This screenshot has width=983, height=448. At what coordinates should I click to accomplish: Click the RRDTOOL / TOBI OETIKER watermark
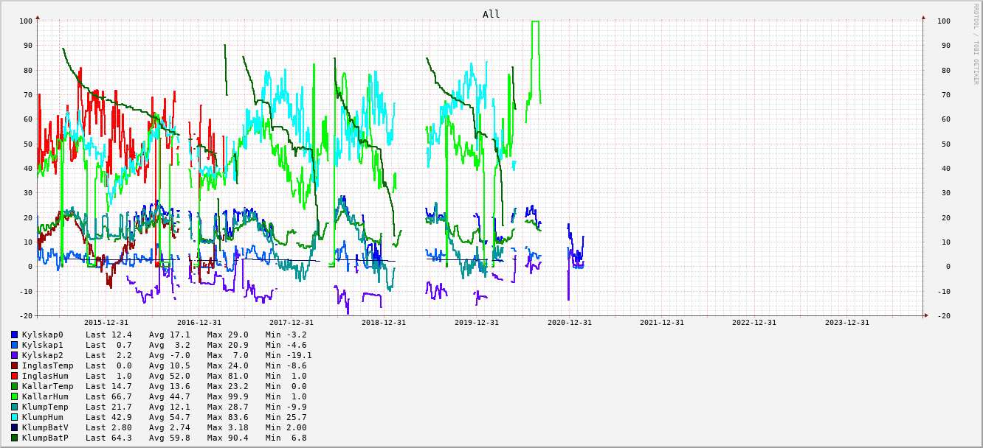(x=975, y=44)
